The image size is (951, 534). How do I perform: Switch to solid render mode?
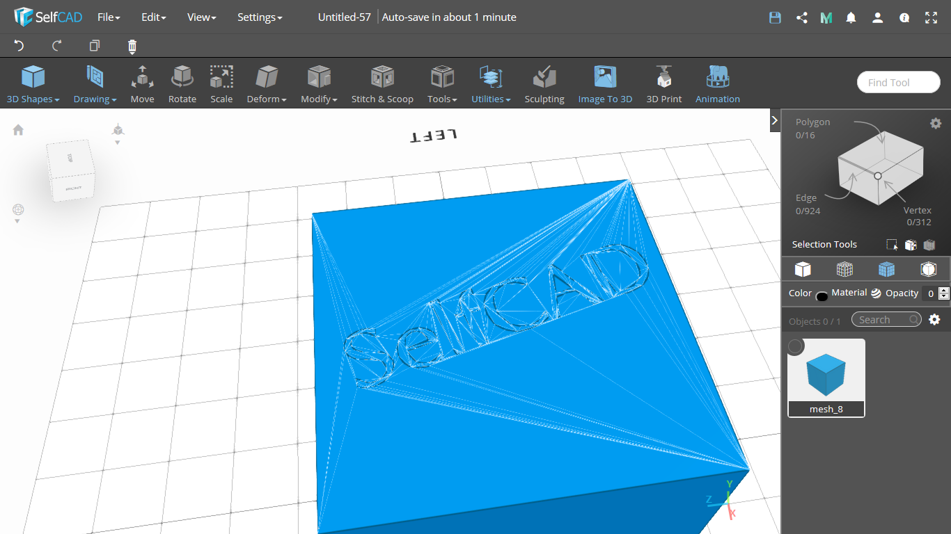click(803, 269)
